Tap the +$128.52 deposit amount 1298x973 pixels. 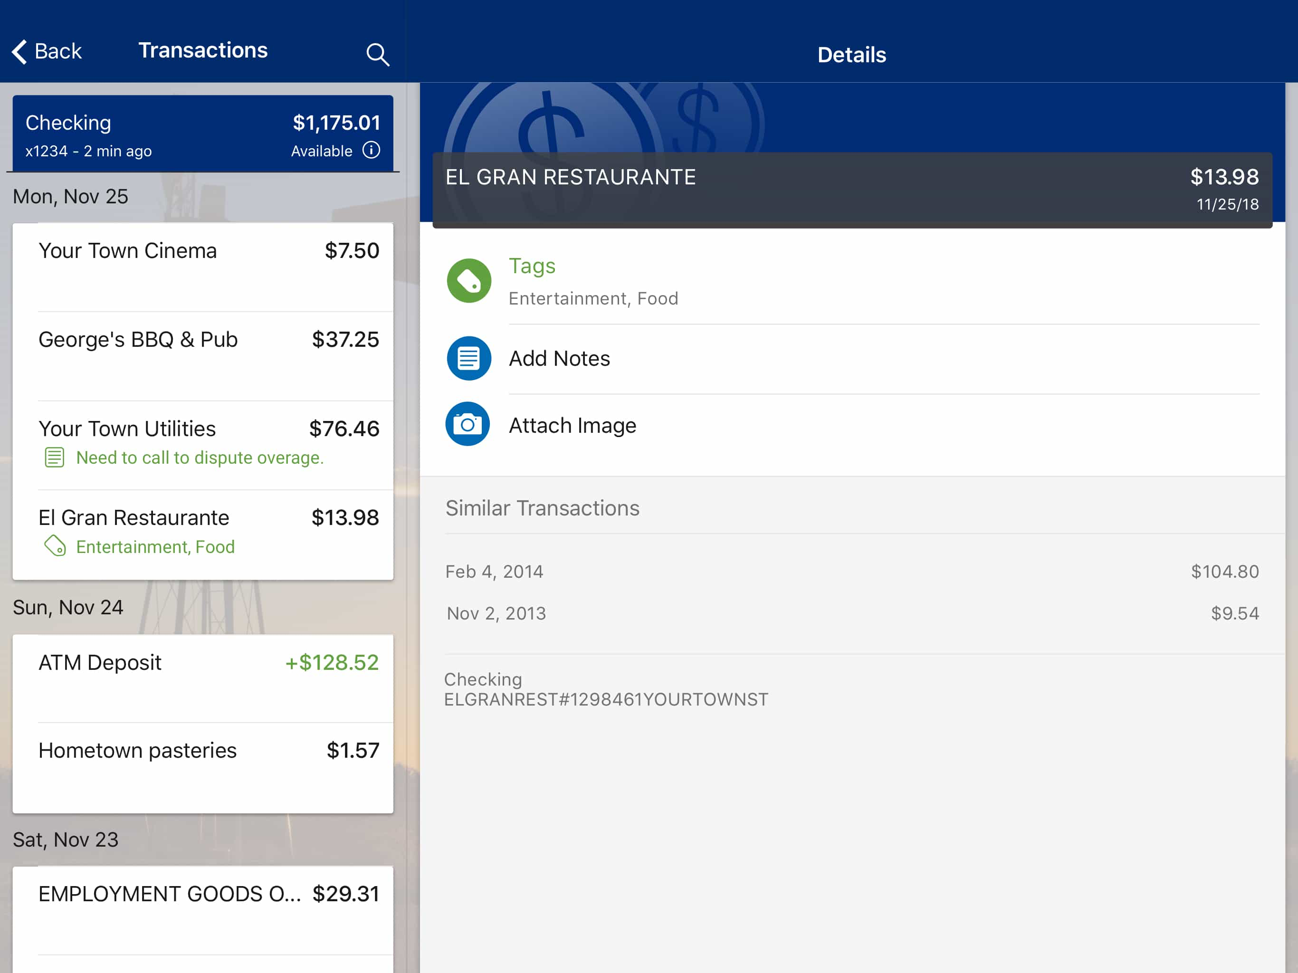(x=332, y=663)
